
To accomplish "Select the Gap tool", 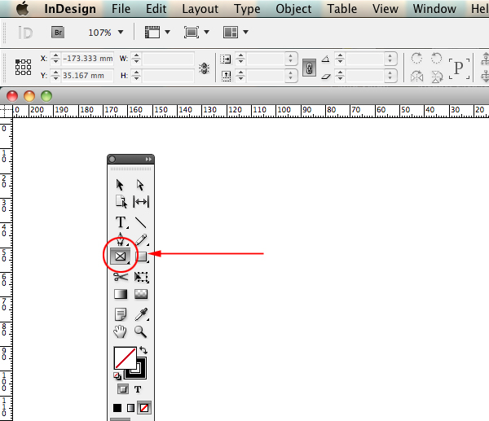I will 141,202.
